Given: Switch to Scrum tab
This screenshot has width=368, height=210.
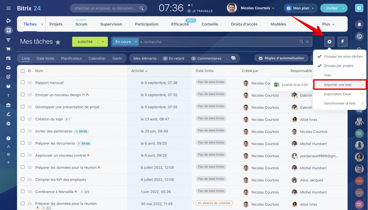Looking at the screenshot, I should 81,24.
